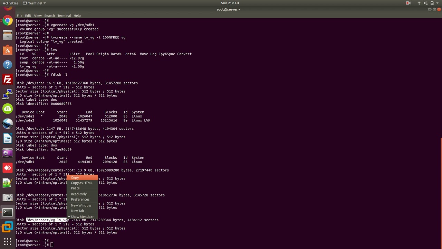Open the green cloud app icon
The width and height of the screenshot is (442, 249).
click(x=7, y=109)
